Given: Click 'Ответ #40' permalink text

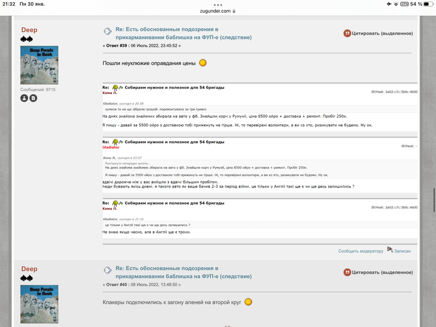Looking at the screenshot, I should point(117,284).
